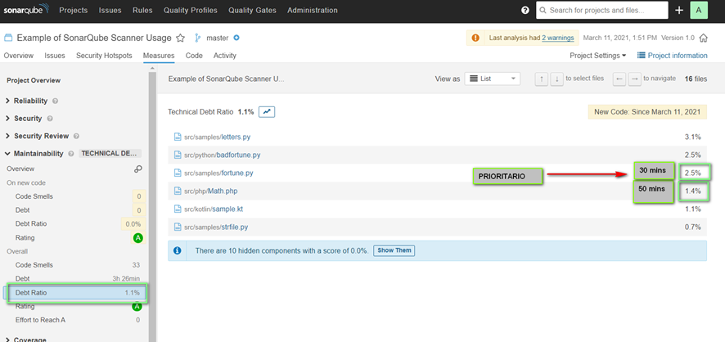Image resolution: width=725 pixels, height=342 pixels.
Task: Click the Project information list icon
Action: tap(642, 56)
